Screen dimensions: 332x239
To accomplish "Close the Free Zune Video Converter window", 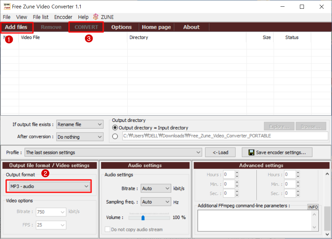I will tap(321, 7).
